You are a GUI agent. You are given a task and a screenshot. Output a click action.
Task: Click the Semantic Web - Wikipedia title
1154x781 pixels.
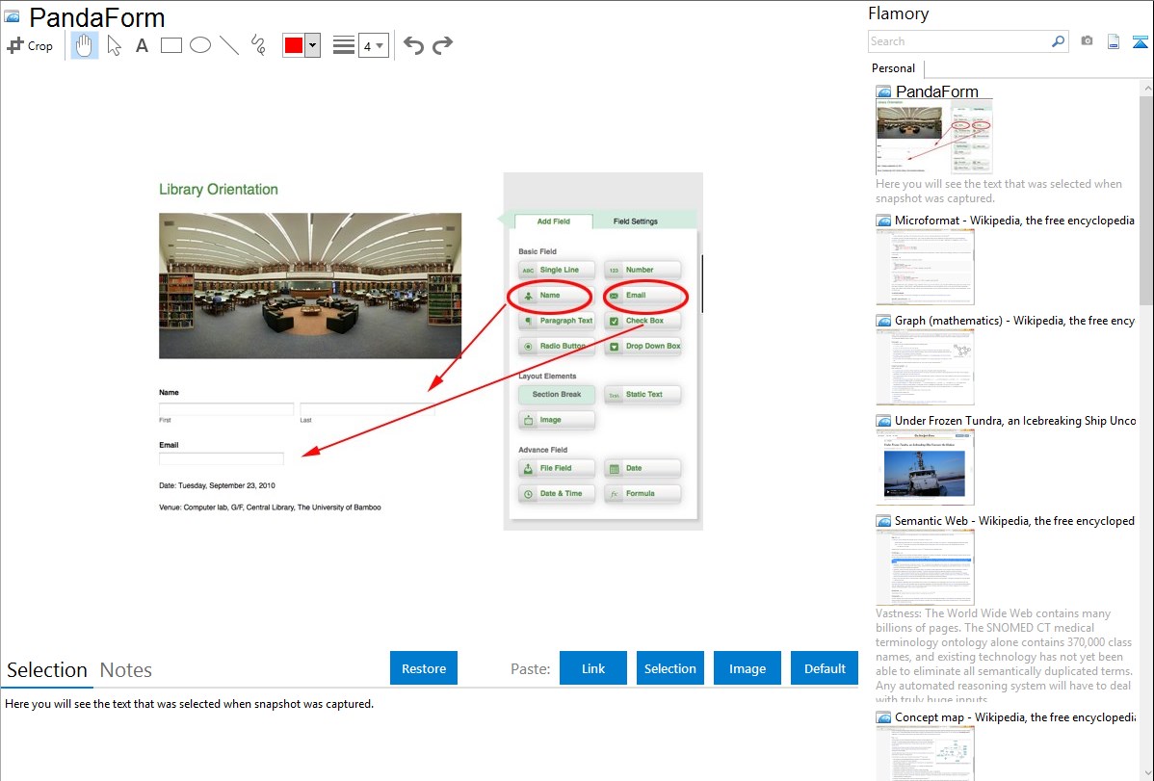click(x=1014, y=520)
